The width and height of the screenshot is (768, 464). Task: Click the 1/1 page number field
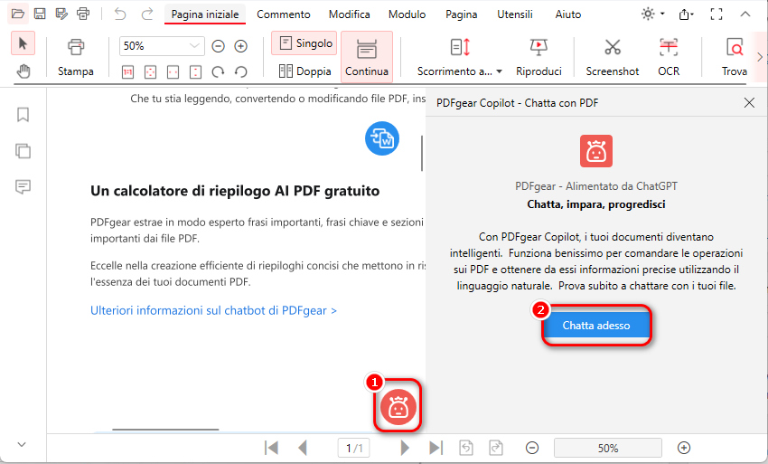(x=354, y=448)
